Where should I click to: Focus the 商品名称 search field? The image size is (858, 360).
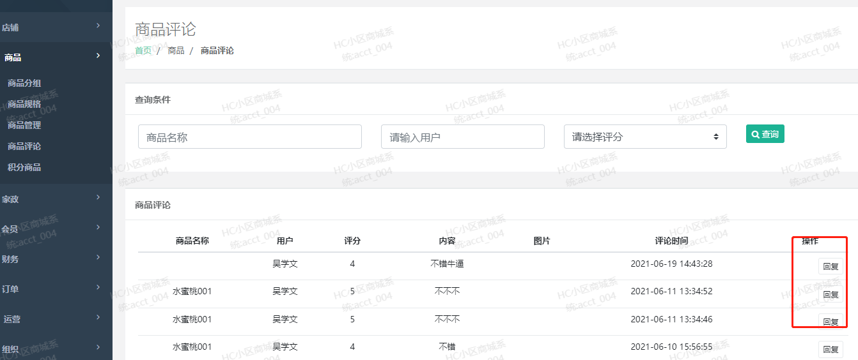pos(250,137)
